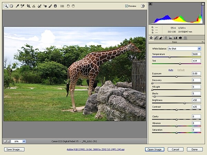
Task: Click the Open Image button
Action: (x=155, y=149)
